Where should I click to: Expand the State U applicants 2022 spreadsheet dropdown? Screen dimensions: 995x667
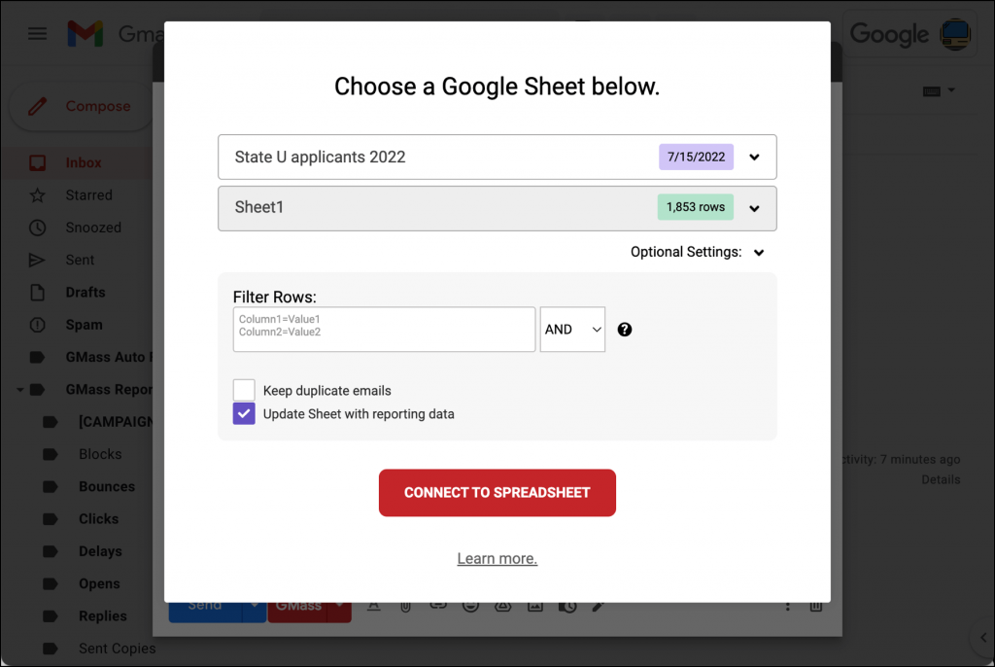(755, 157)
